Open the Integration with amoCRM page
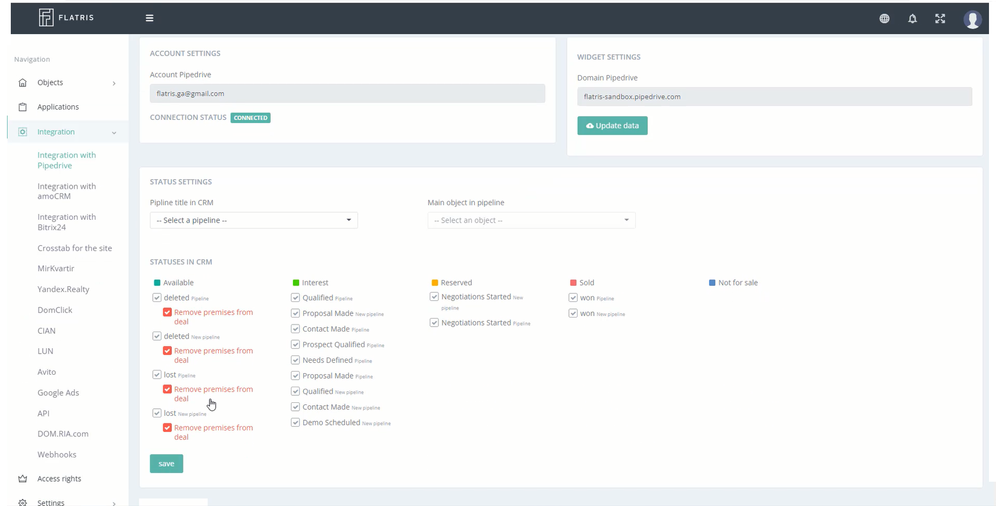The height and width of the screenshot is (506, 996). point(66,191)
